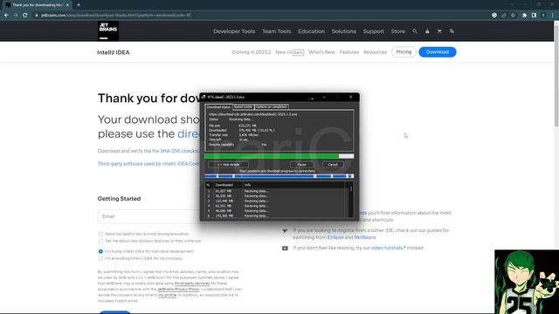This screenshot has height=314, width=559.
Task: Check 'Tell me about new product features'
Action: 100,241
